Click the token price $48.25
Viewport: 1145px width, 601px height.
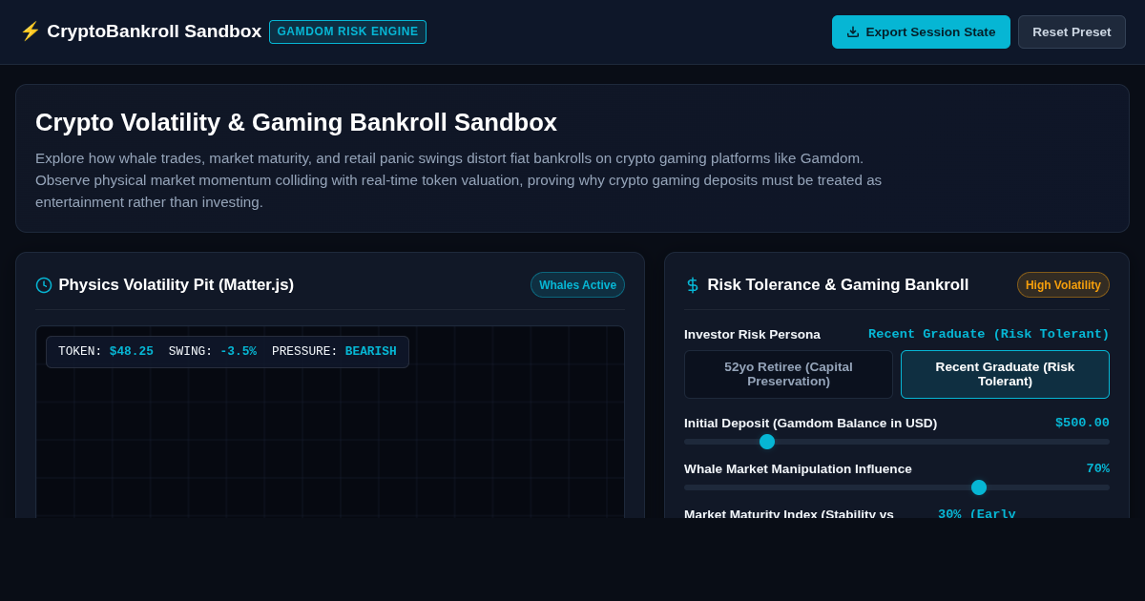point(131,352)
